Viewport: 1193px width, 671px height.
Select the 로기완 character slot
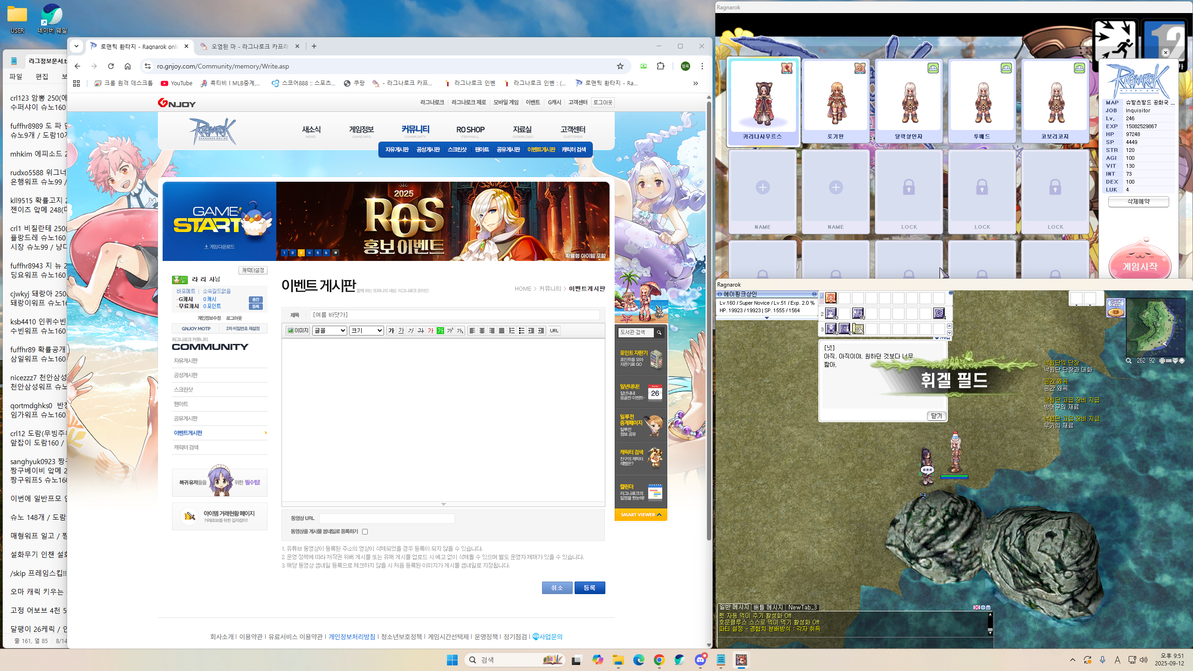836,100
